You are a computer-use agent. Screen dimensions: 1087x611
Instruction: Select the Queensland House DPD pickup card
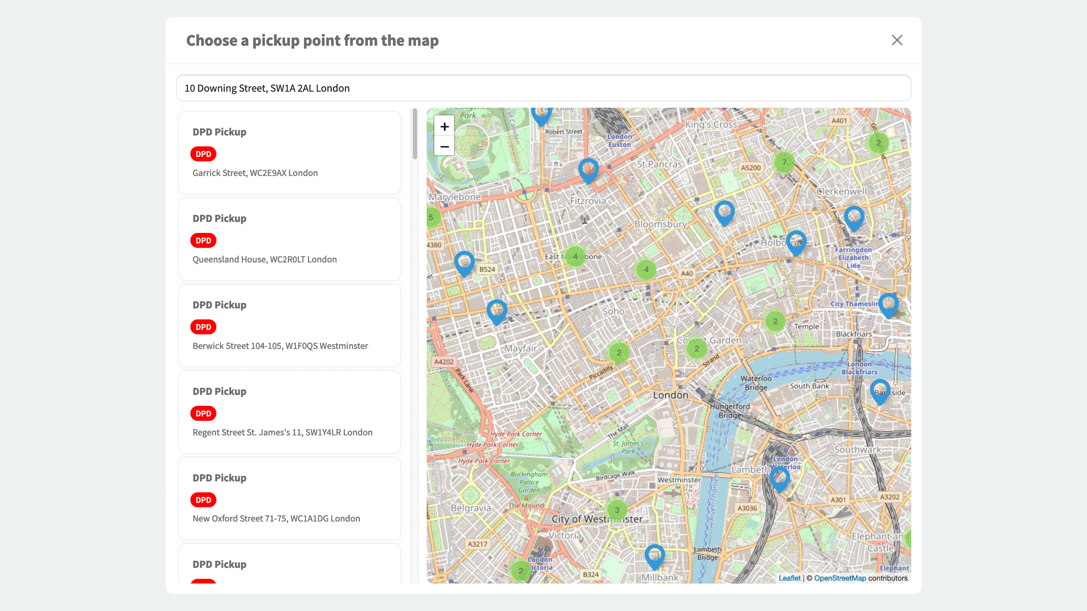[290, 239]
